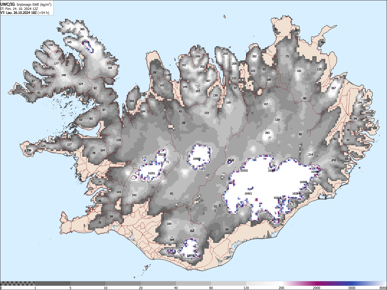Click the northeastern value '367'

pos(333,88)
